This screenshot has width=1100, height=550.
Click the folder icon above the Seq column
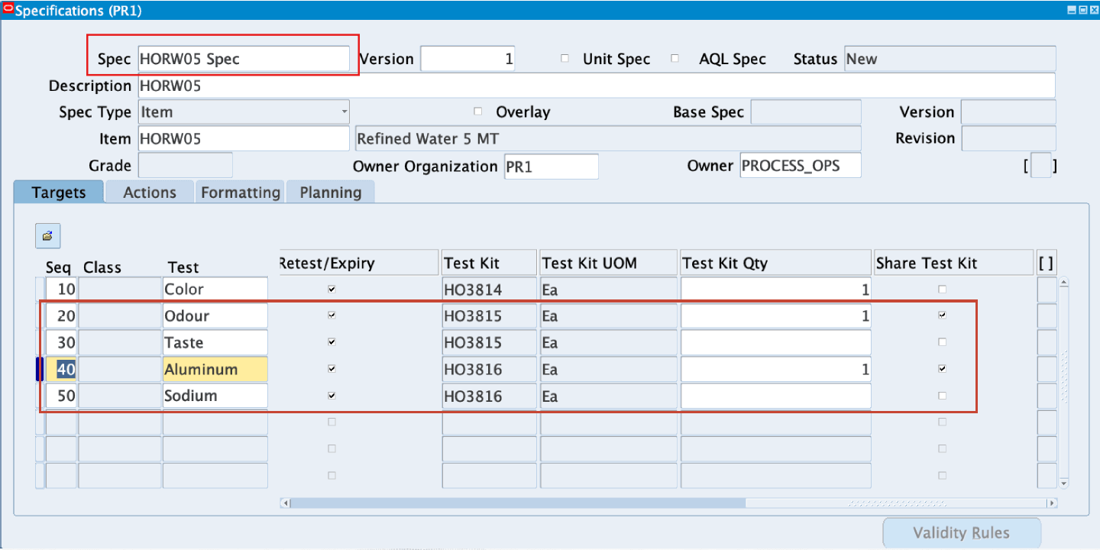click(x=47, y=236)
